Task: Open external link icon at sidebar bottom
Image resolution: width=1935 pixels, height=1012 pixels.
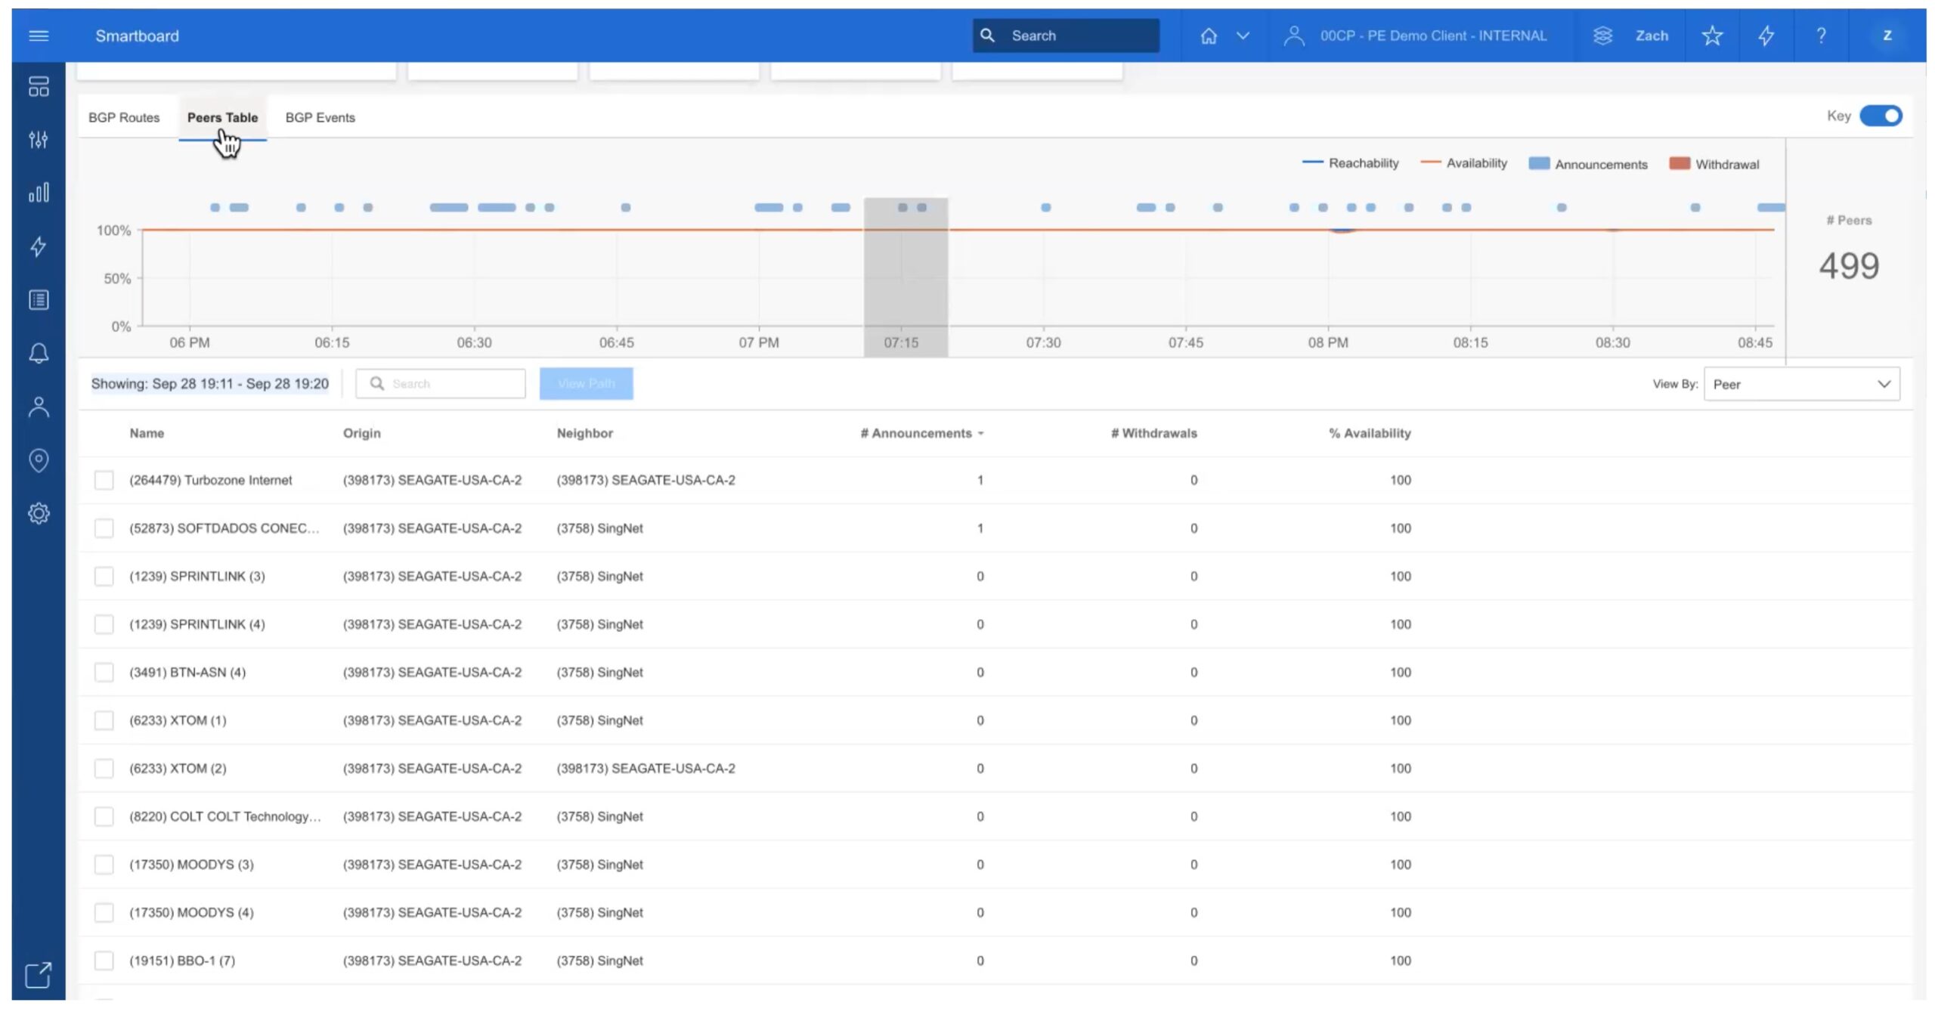Action: [x=39, y=975]
